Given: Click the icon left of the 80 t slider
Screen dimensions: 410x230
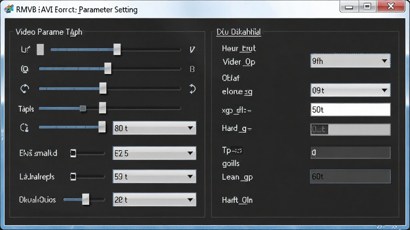Looking at the screenshot, I should tap(24, 128).
